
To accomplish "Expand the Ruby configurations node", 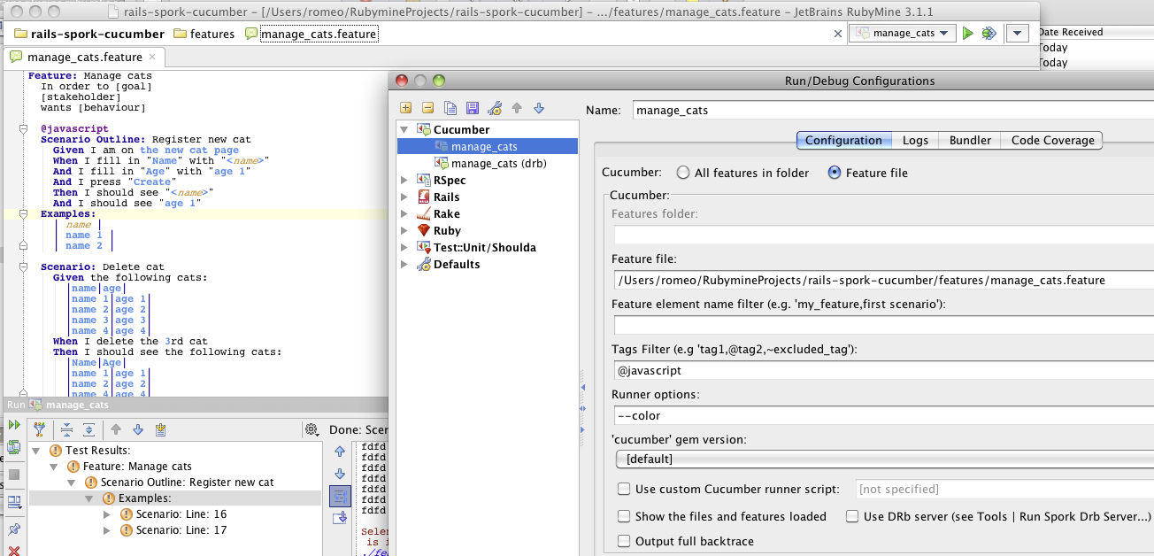I will click(x=405, y=231).
